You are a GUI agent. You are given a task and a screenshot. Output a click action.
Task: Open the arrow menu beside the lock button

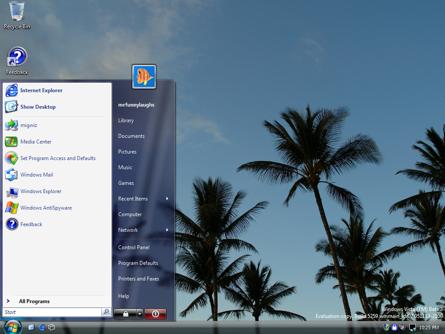tap(139, 314)
